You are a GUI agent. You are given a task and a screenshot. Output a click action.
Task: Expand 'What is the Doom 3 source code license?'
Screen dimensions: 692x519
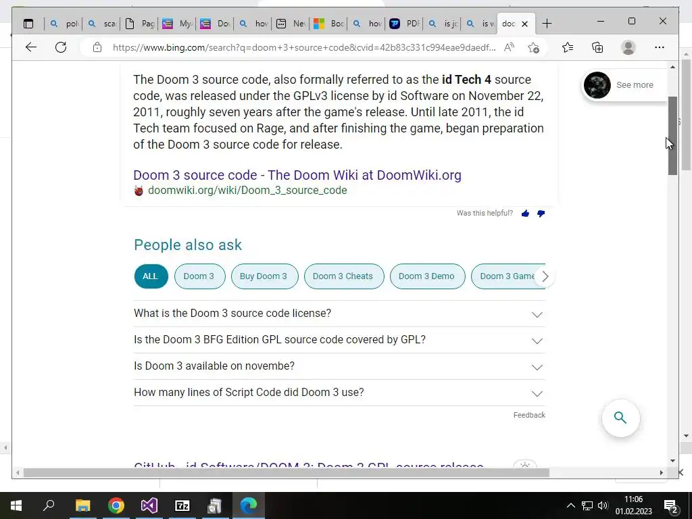pyautogui.click(x=339, y=314)
